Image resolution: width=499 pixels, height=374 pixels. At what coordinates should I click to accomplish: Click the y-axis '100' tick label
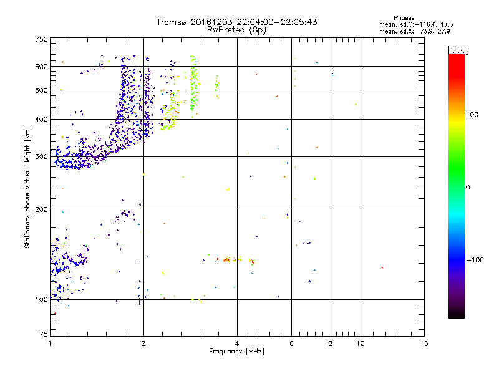pyautogui.click(x=41, y=299)
